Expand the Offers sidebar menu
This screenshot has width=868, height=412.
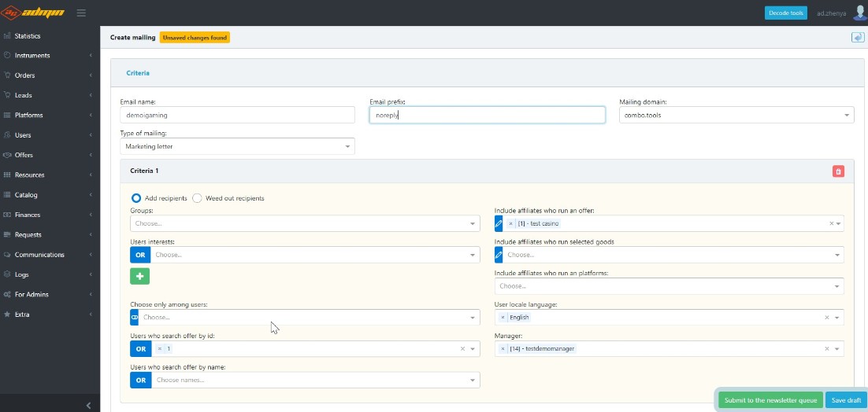tap(24, 155)
